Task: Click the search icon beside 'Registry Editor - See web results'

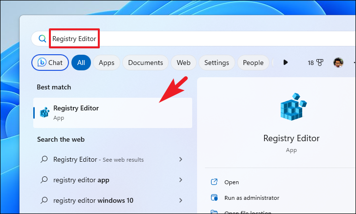Action: click(44, 159)
